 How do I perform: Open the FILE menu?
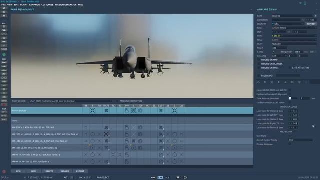coord(3,5)
